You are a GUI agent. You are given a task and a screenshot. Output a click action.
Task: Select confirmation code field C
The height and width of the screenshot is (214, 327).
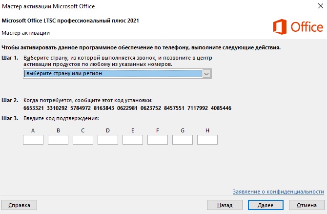point(83,140)
